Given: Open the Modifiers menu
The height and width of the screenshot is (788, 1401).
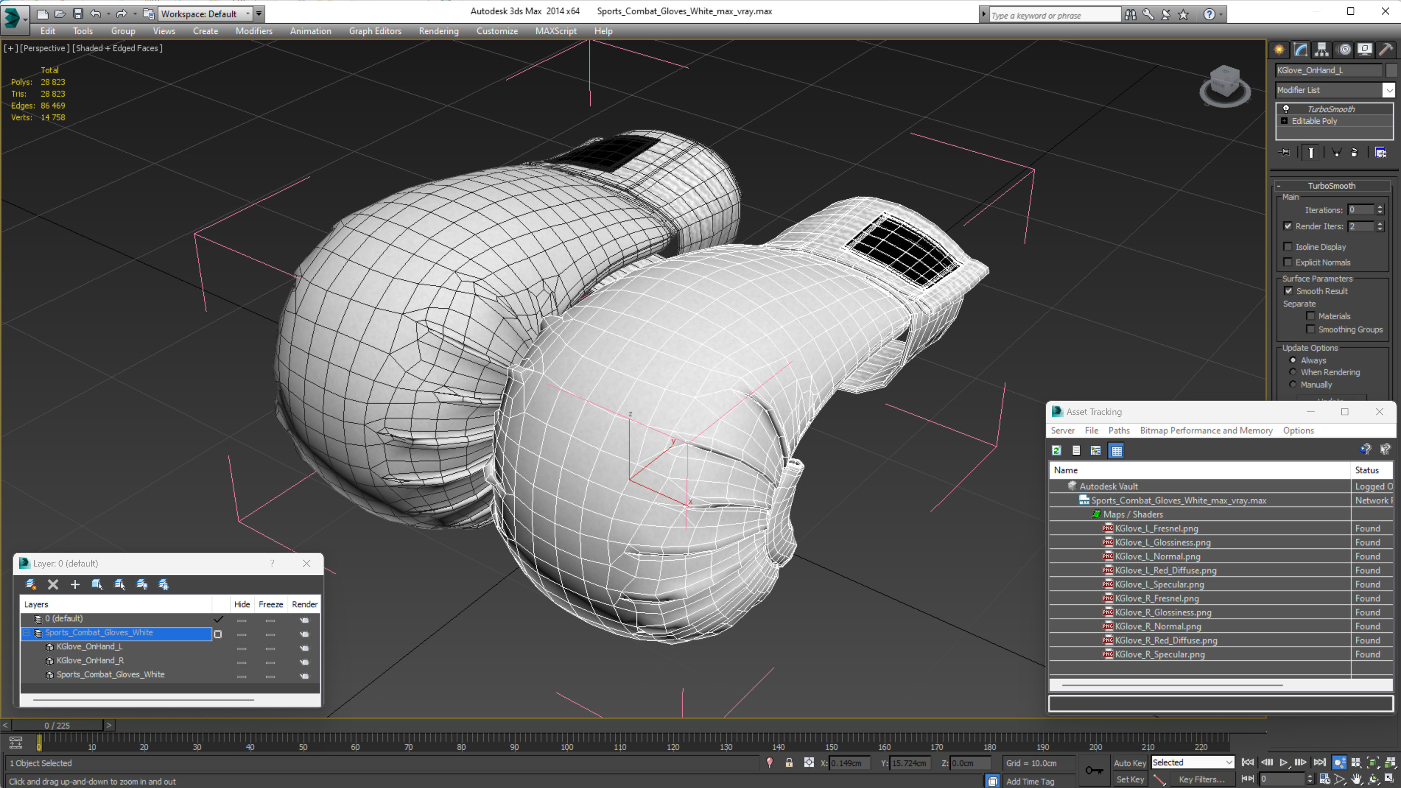Looking at the screenshot, I should (254, 31).
